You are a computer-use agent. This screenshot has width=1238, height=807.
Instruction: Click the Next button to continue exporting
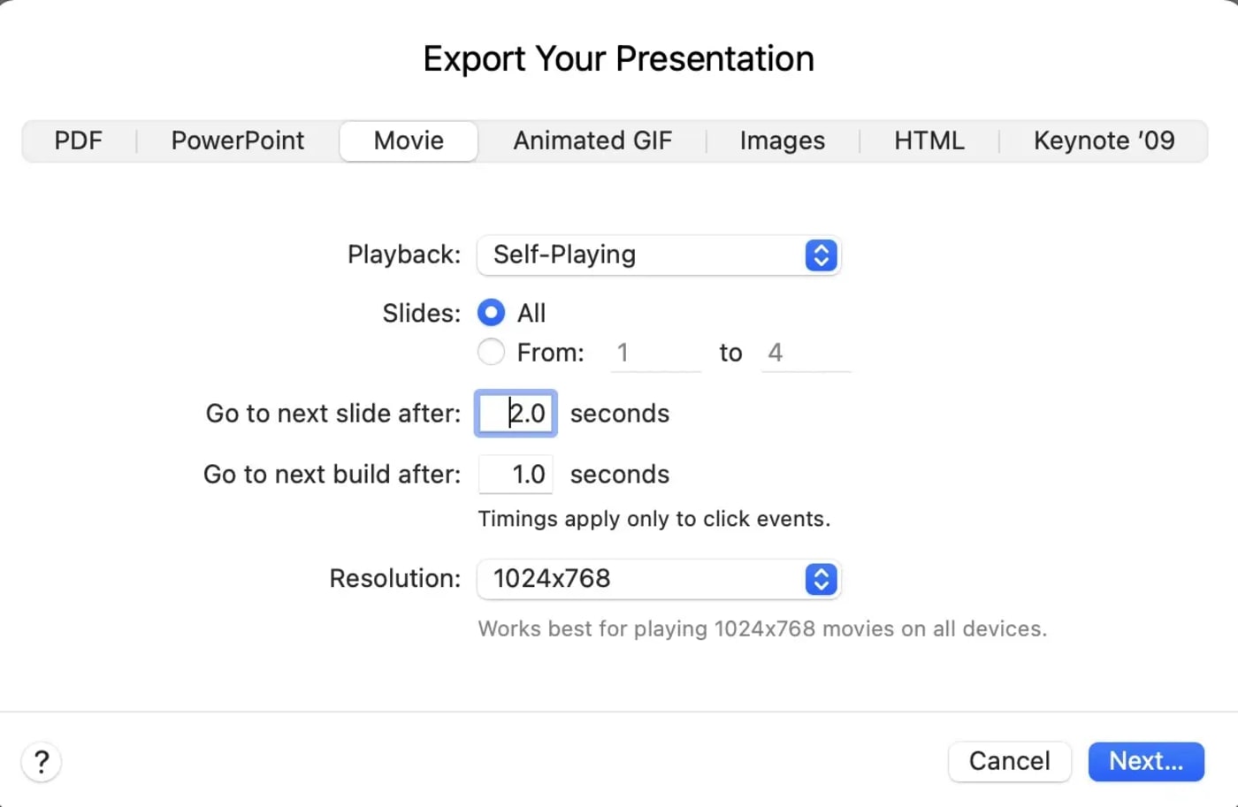(1145, 761)
